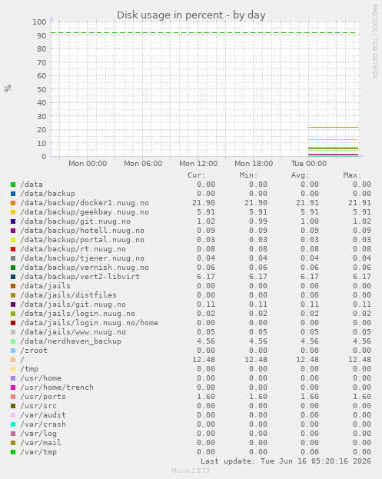The height and width of the screenshot is (479, 382).
Task: Click the /usr/src legend label
Action: (x=38, y=406)
